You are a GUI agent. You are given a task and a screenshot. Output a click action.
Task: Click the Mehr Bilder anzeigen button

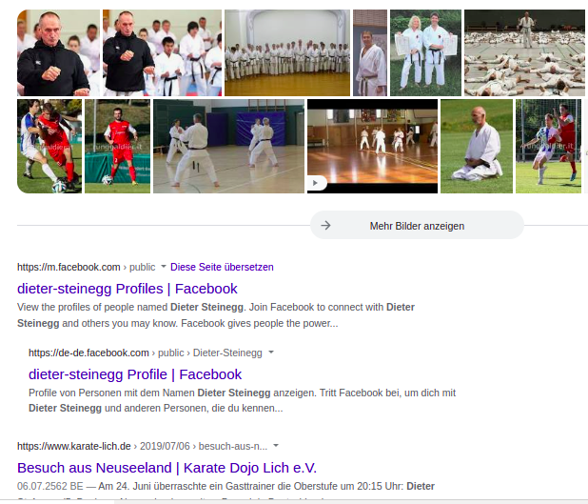click(417, 226)
